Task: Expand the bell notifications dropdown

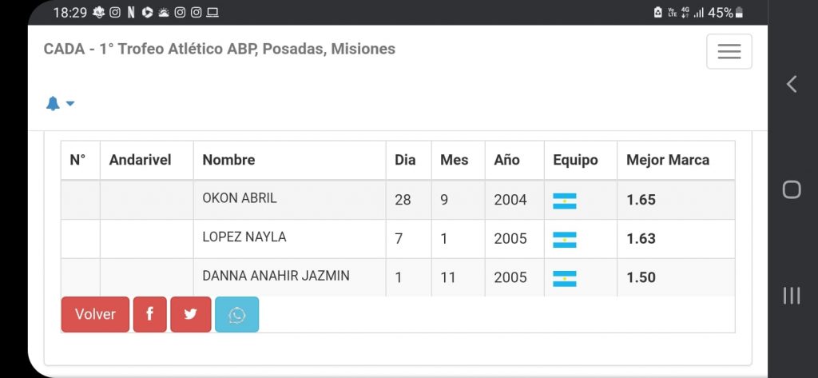Action: tap(60, 103)
